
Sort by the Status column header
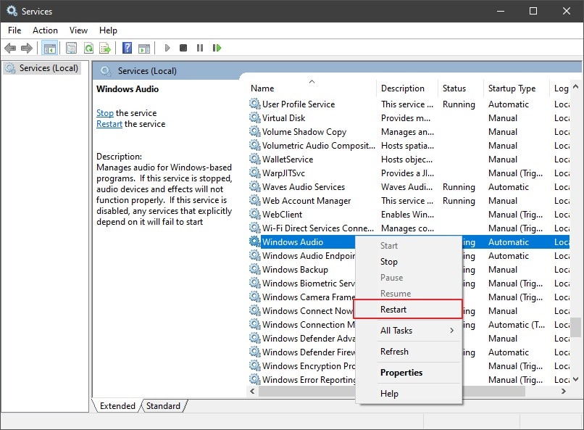click(x=461, y=88)
